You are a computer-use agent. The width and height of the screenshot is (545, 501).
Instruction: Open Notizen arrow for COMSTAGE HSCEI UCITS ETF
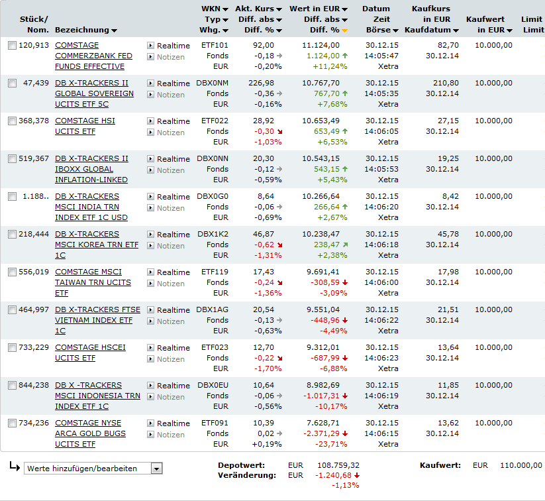pyautogui.click(x=150, y=359)
